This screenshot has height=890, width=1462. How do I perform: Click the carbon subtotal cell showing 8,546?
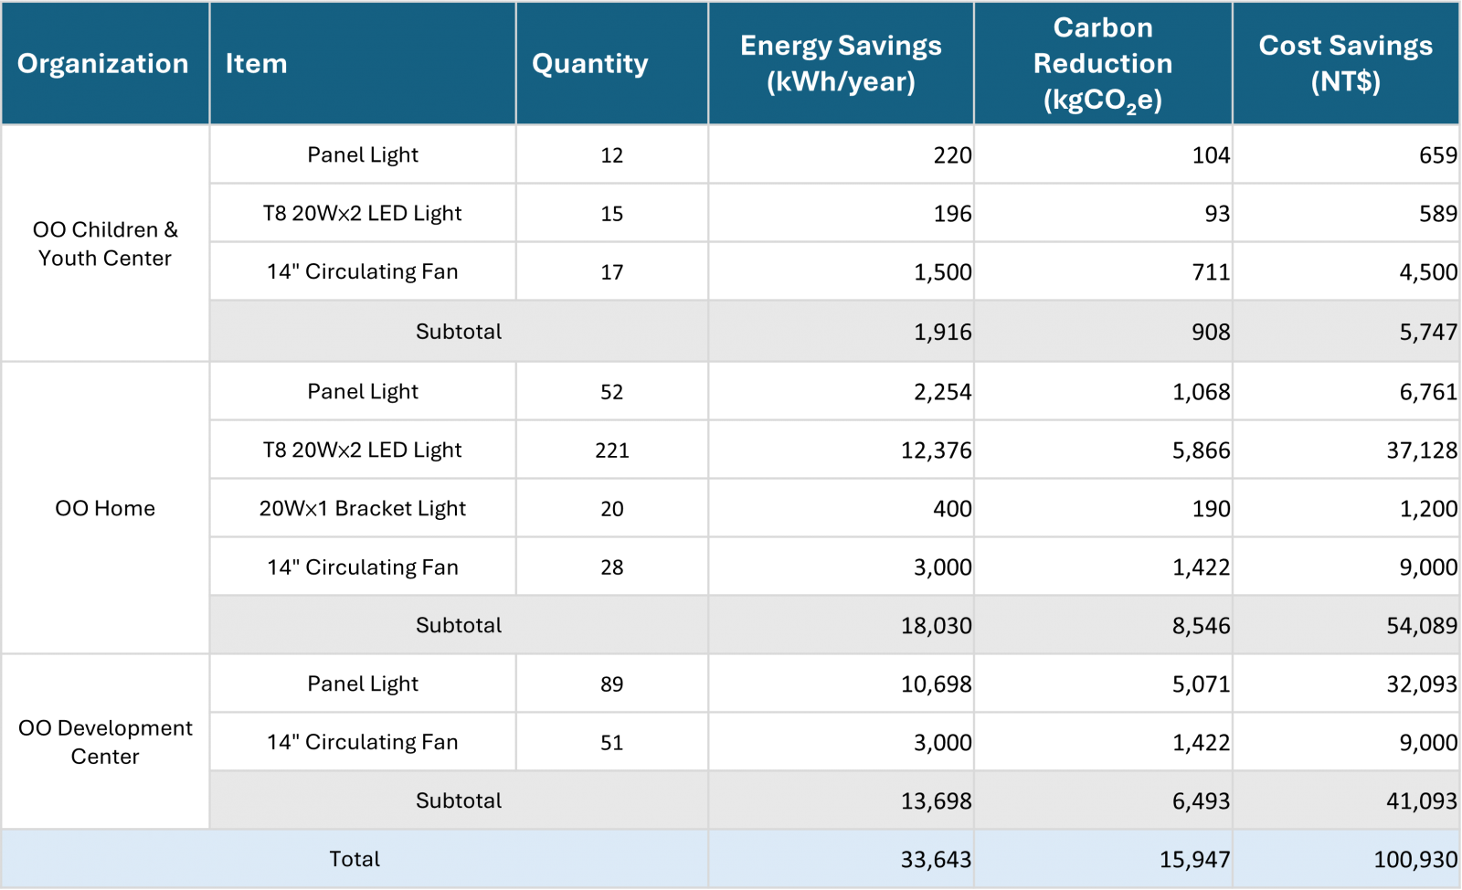(1201, 626)
